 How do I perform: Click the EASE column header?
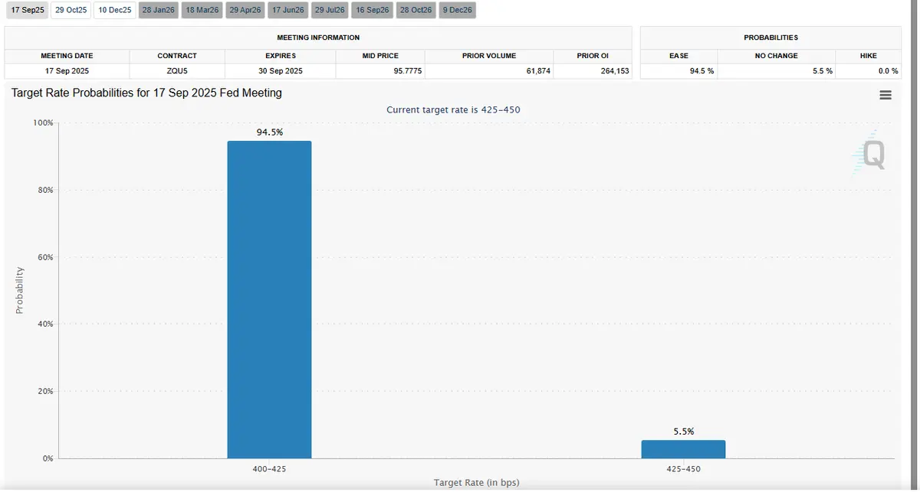tap(678, 56)
